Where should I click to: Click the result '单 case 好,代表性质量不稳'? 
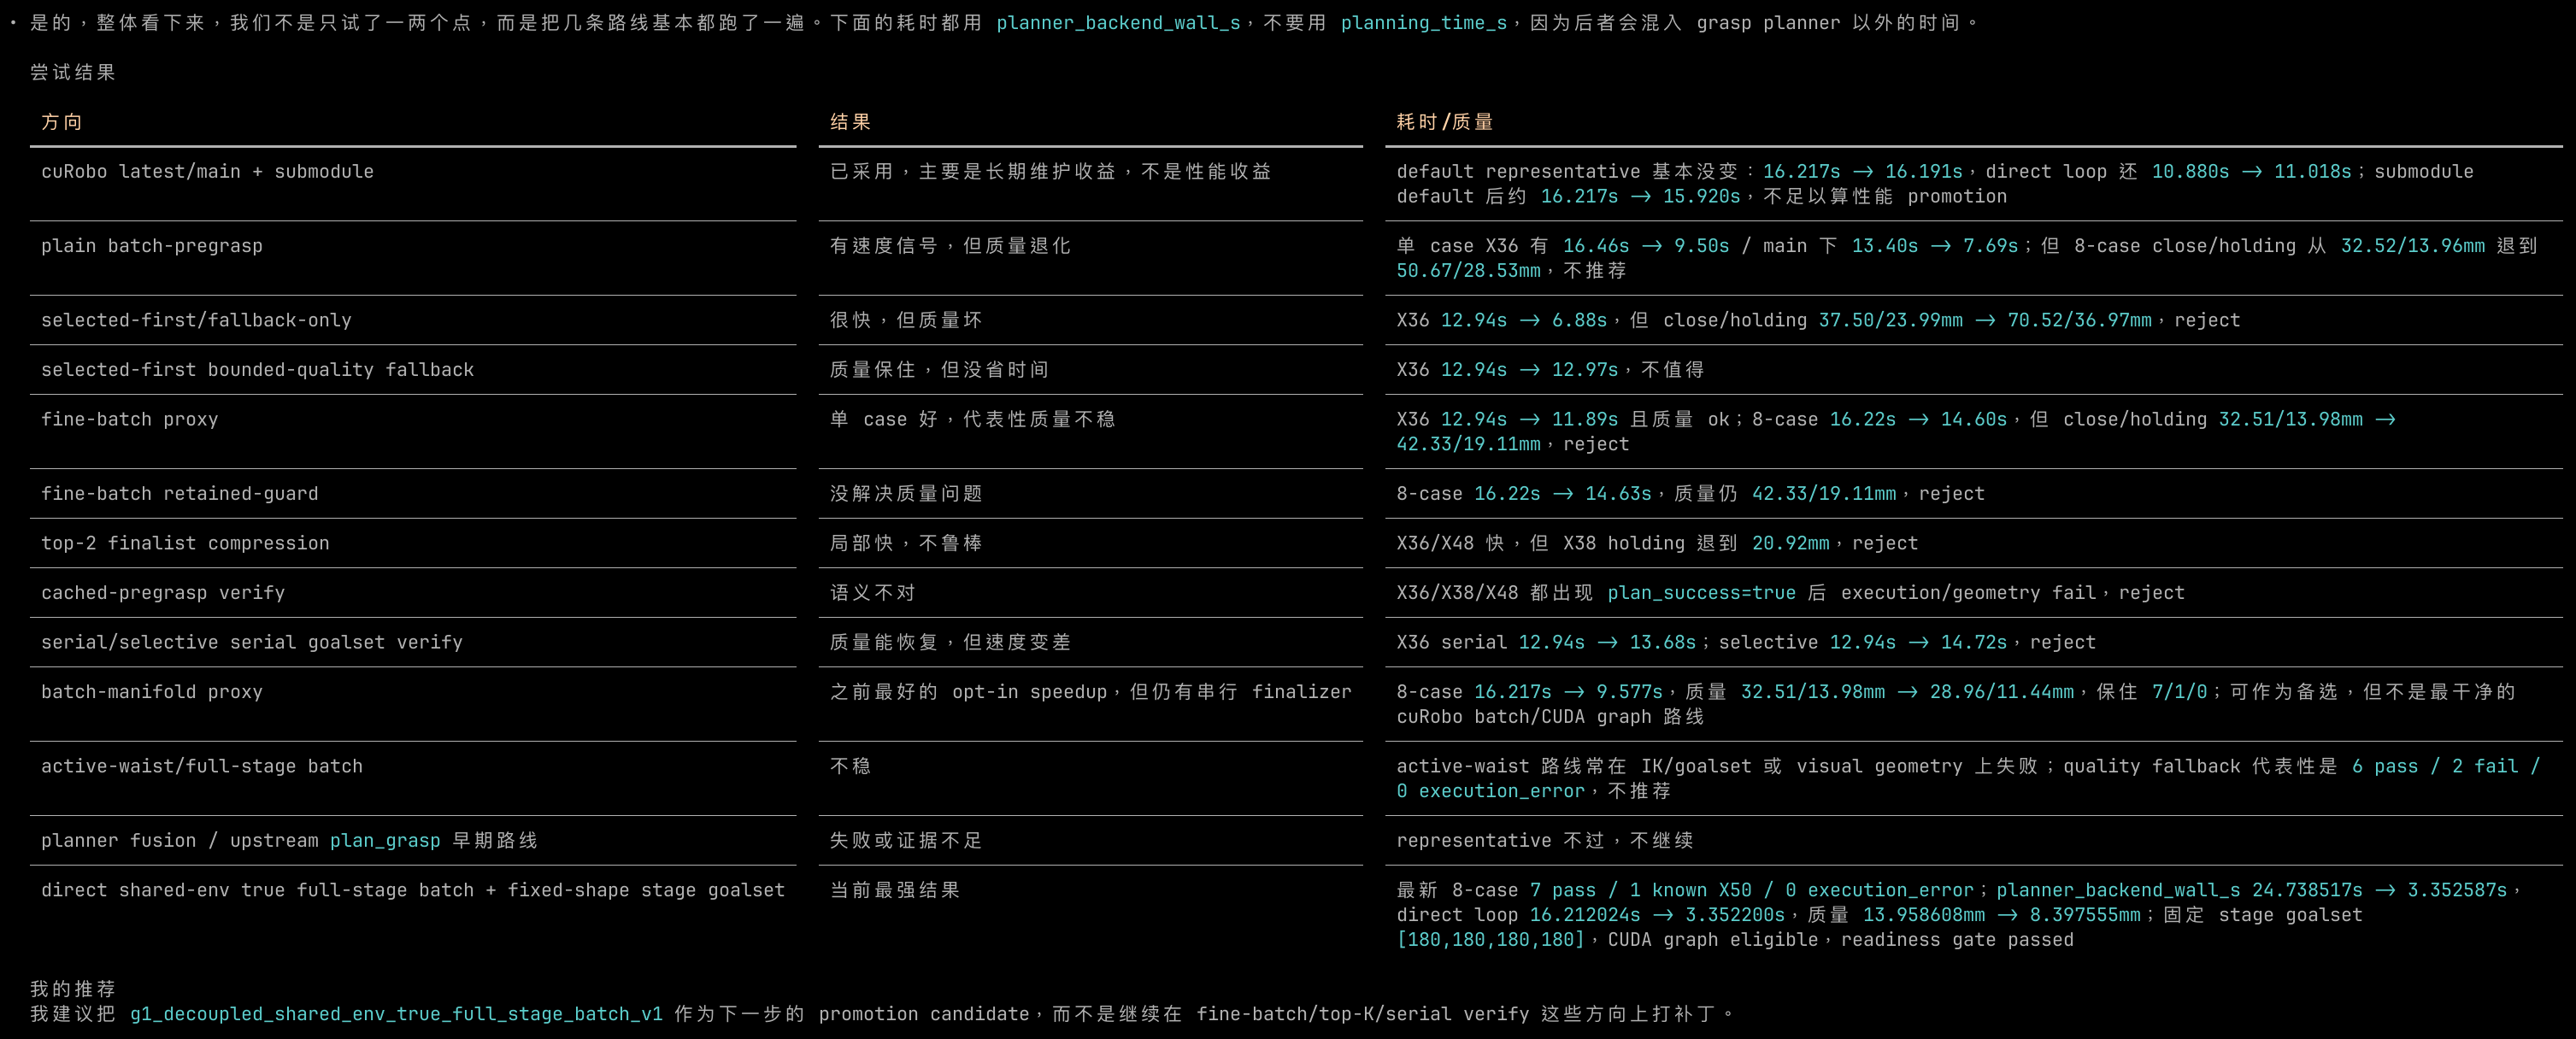click(972, 419)
